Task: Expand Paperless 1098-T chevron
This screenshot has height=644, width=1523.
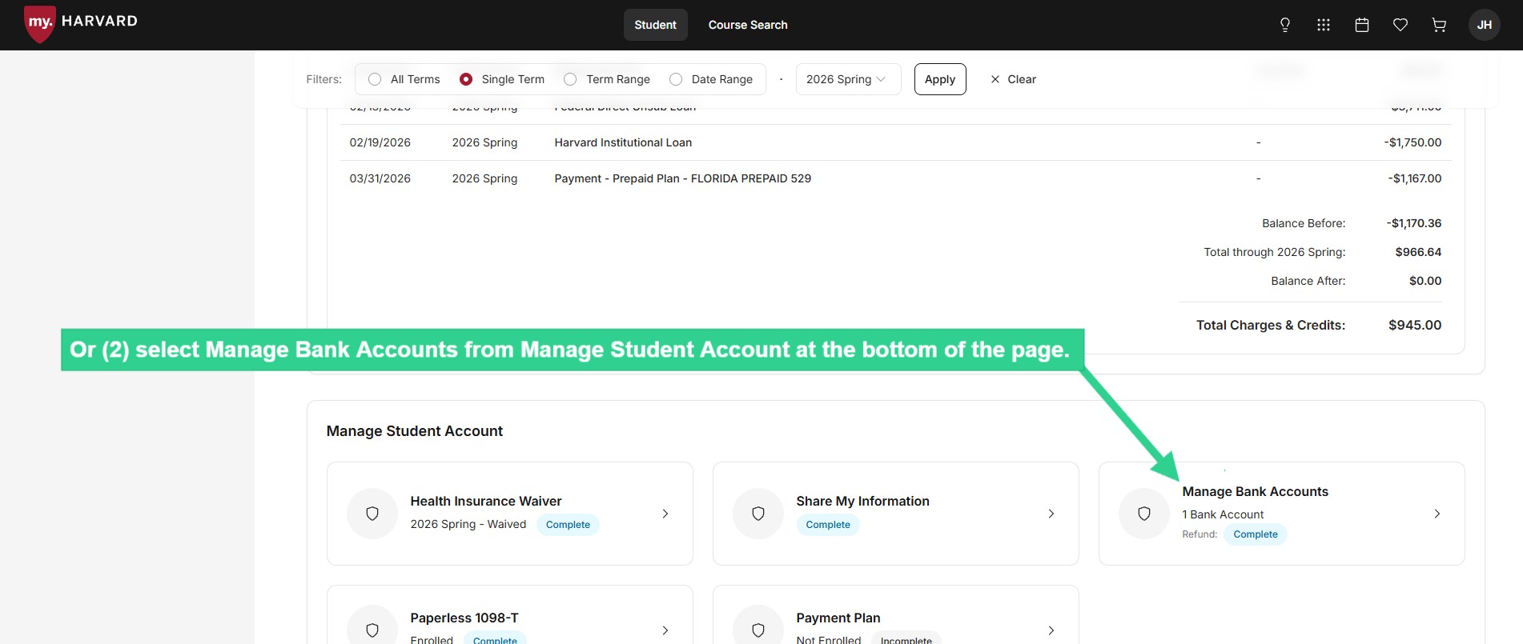Action: point(665,630)
